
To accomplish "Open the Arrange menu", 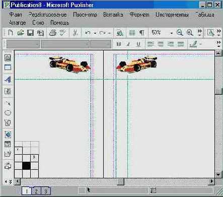I will pyautogui.click(x=18, y=23).
